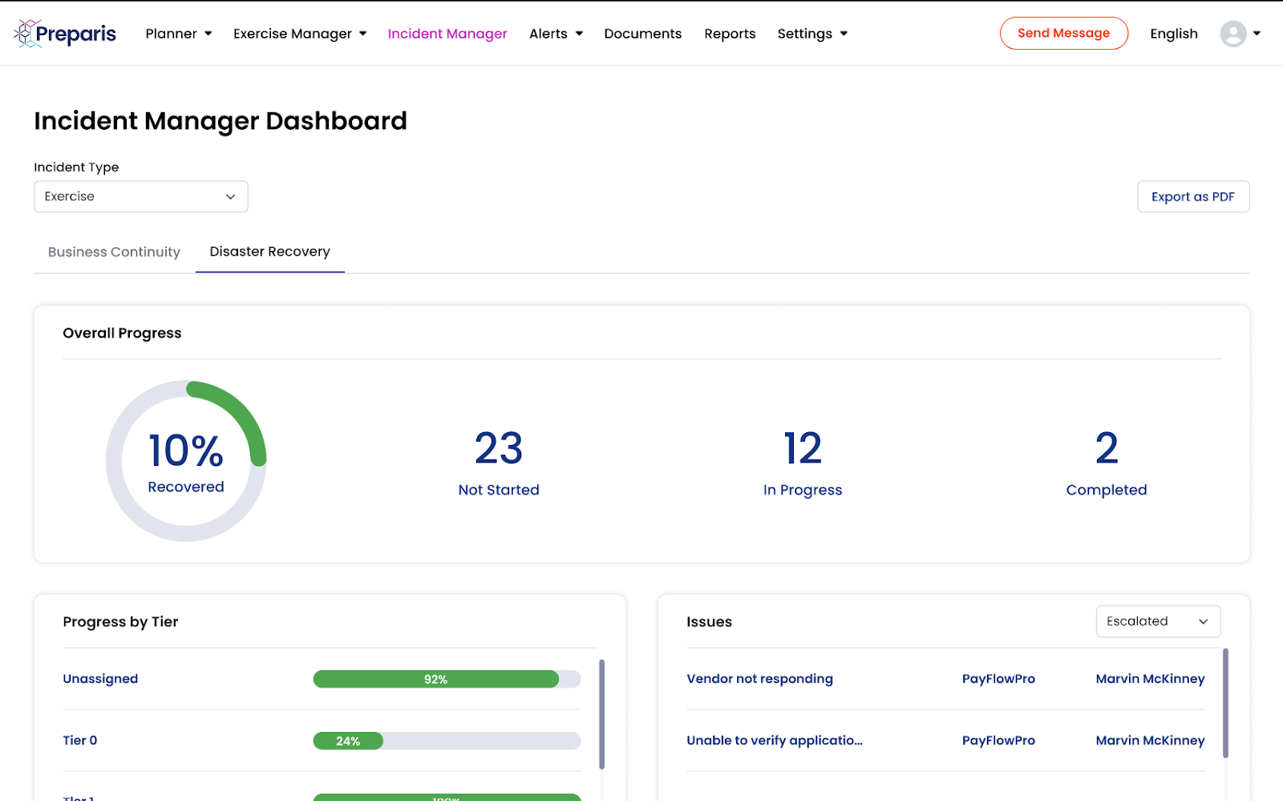
Task: Select the Incident Type Exercise dropdown
Action: 141,196
